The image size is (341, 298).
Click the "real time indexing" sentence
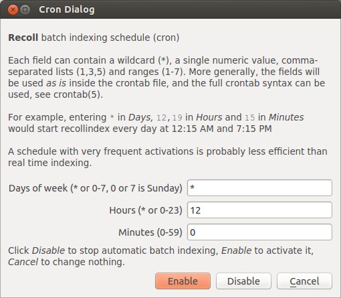50,163
